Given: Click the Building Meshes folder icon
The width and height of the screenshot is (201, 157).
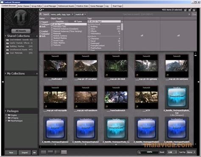Looking at the screenshot, I should (8, 47).
